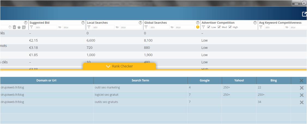The height and width of the screenshot is (124, 307).
Task: Click the window minimize button
Action: pos(297,3)
